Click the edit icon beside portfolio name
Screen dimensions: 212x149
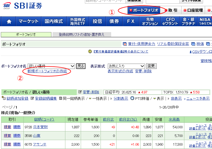[x=80, y=92]
